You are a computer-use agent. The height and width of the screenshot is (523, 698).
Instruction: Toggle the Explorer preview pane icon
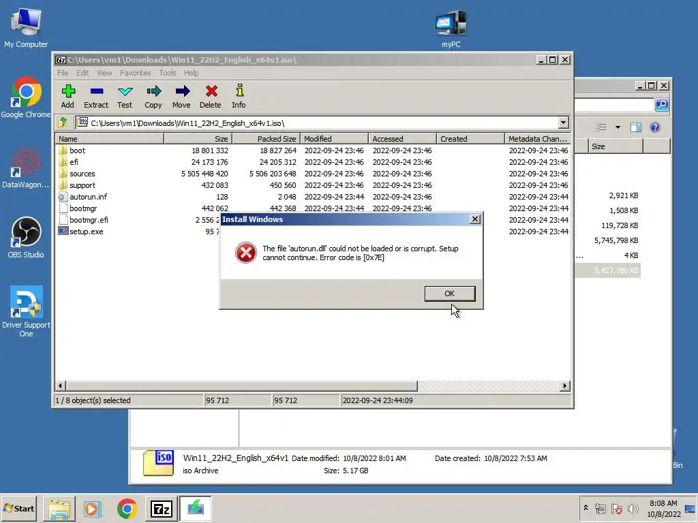pos(636,127)
